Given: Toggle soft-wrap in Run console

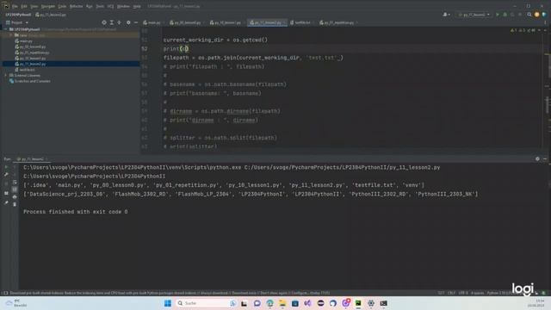Looking at the screenshot, I should (x=15, y=182).
